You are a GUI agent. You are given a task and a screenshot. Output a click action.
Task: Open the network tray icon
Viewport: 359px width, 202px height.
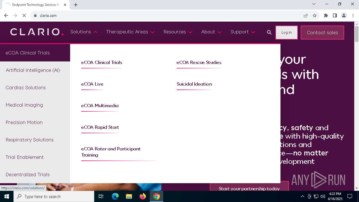(x=316, y=196)
